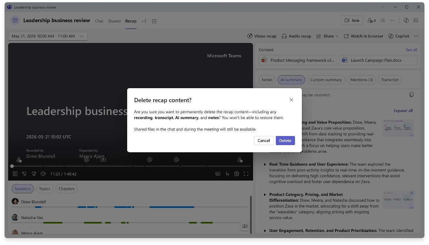Click the video progress slider knob

click(x=12, y=166)
